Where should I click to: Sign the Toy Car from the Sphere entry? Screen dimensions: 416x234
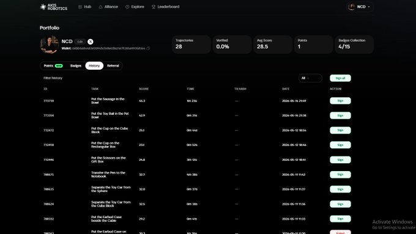[340, 189]
